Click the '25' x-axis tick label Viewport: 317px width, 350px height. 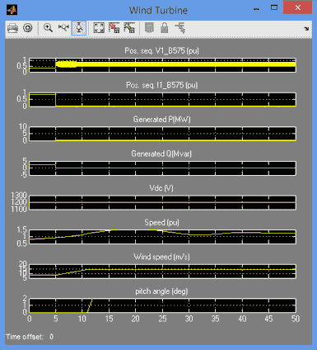(162, 319)
